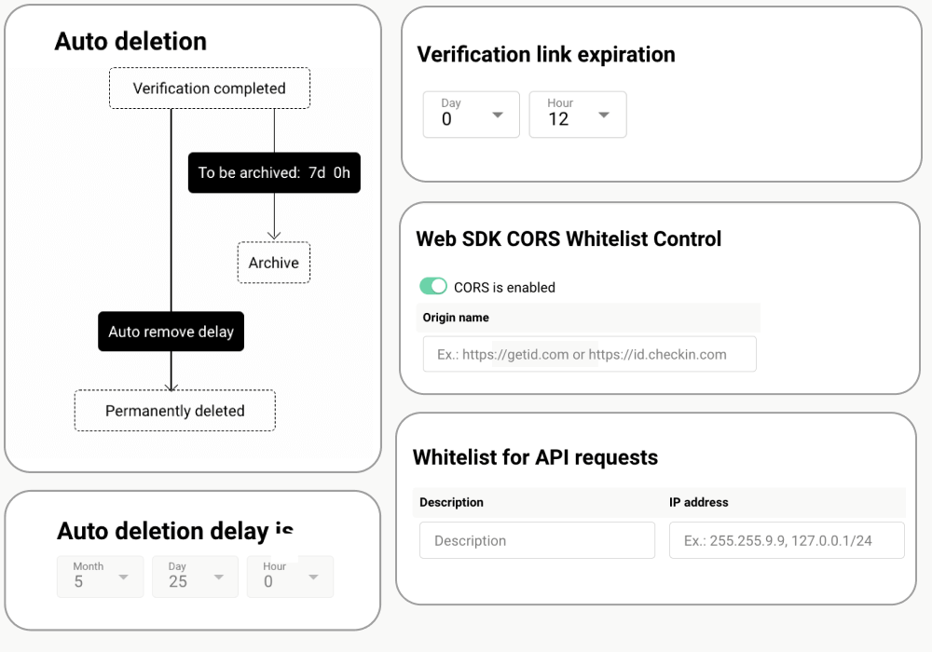Open the Day dropdown showing 25
The image size is (932, 652).
point(196,577)
